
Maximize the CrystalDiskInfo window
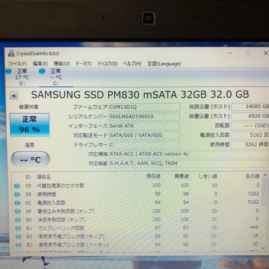[248, 53]
